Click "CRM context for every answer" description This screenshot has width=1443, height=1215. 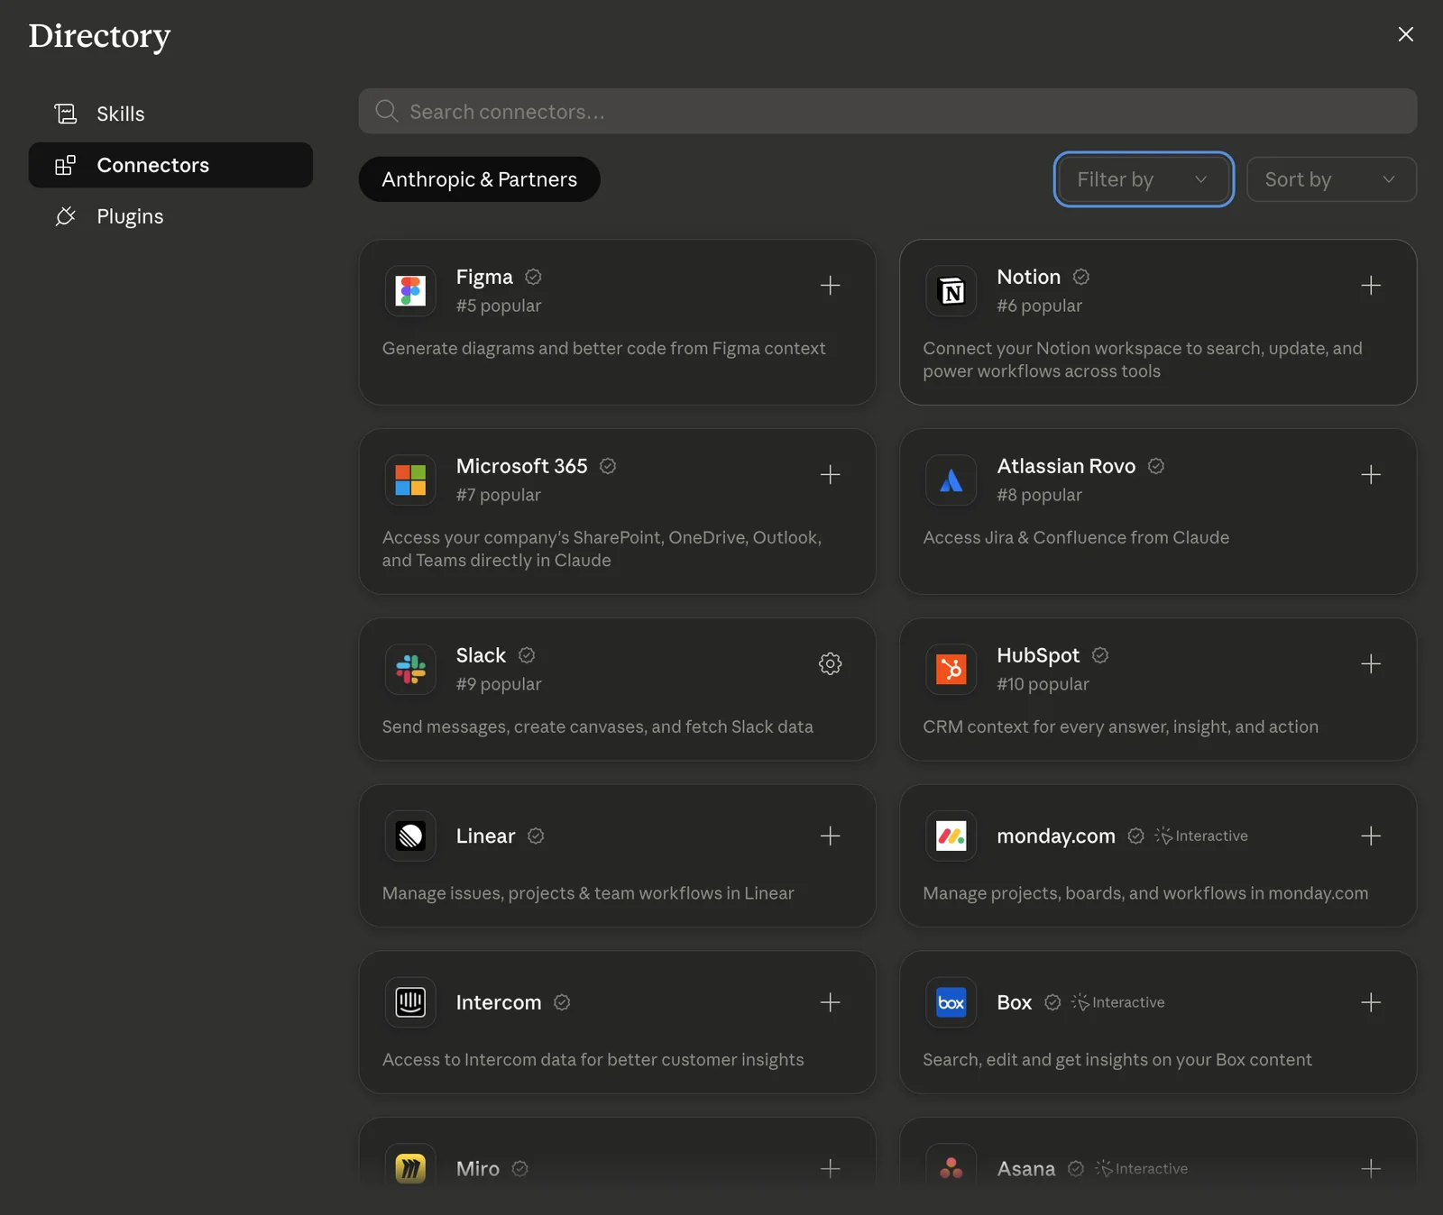1120,726
